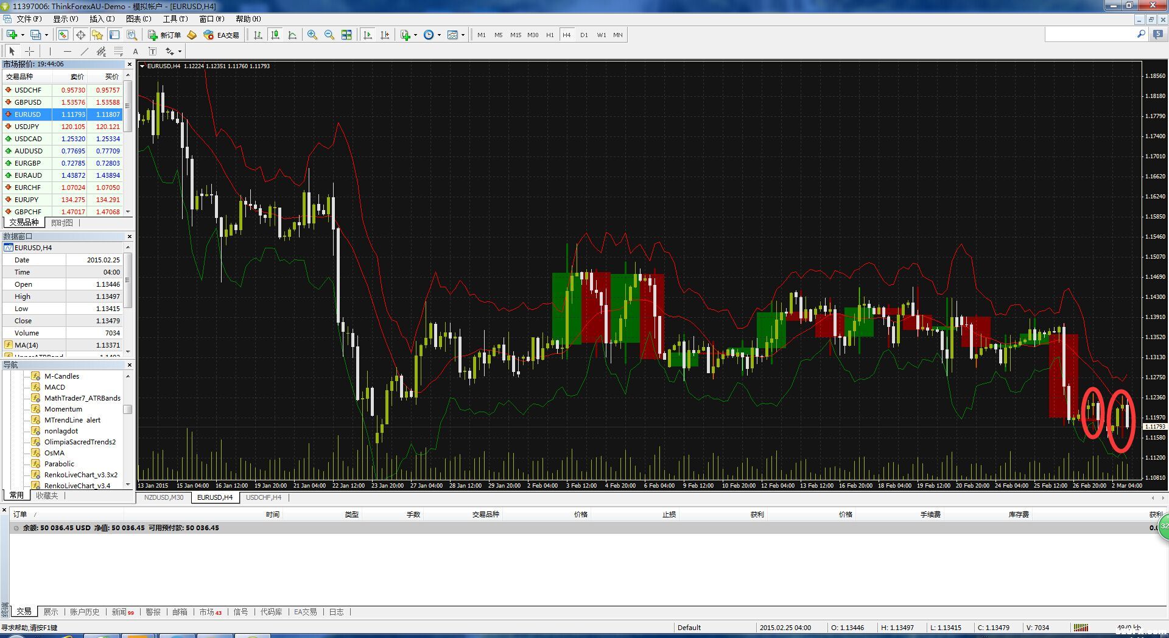Open the Profiles toolbar icon

click(x=36, y=35)
